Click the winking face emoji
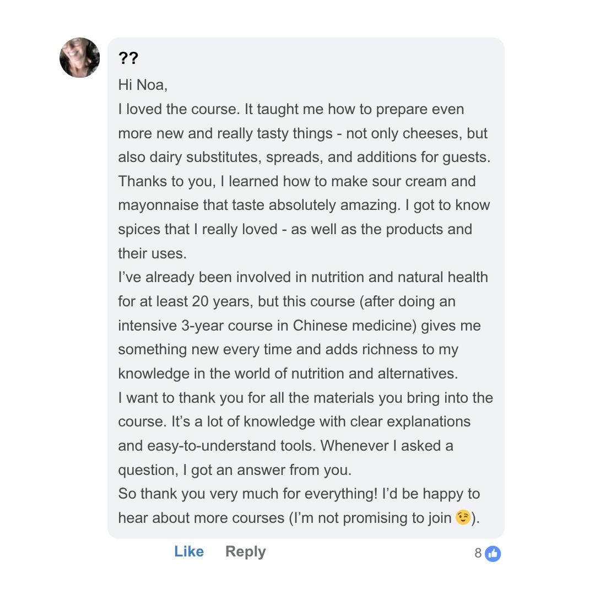Viewport: 595px width, 595px height. [x=463, y=518]
